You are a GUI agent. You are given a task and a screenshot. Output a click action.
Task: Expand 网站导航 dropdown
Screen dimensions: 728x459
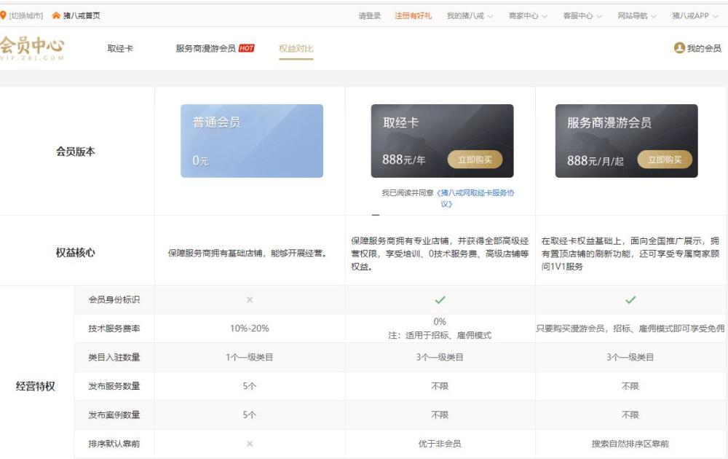(637, 16)
